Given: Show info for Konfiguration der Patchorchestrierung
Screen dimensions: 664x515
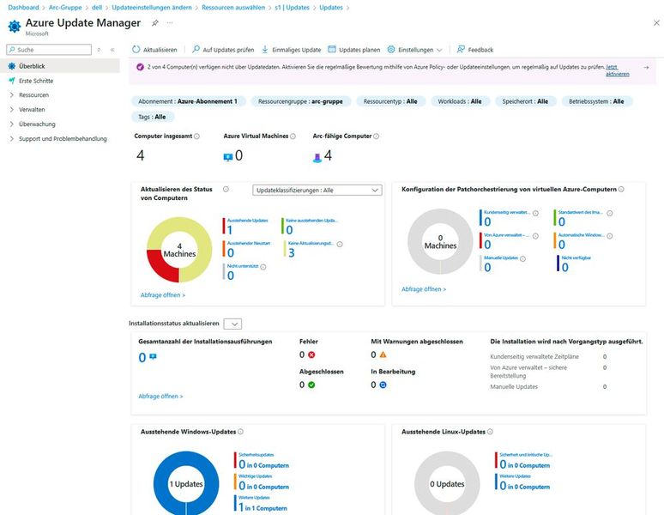Looking at the screenshot, I should 621,190.
